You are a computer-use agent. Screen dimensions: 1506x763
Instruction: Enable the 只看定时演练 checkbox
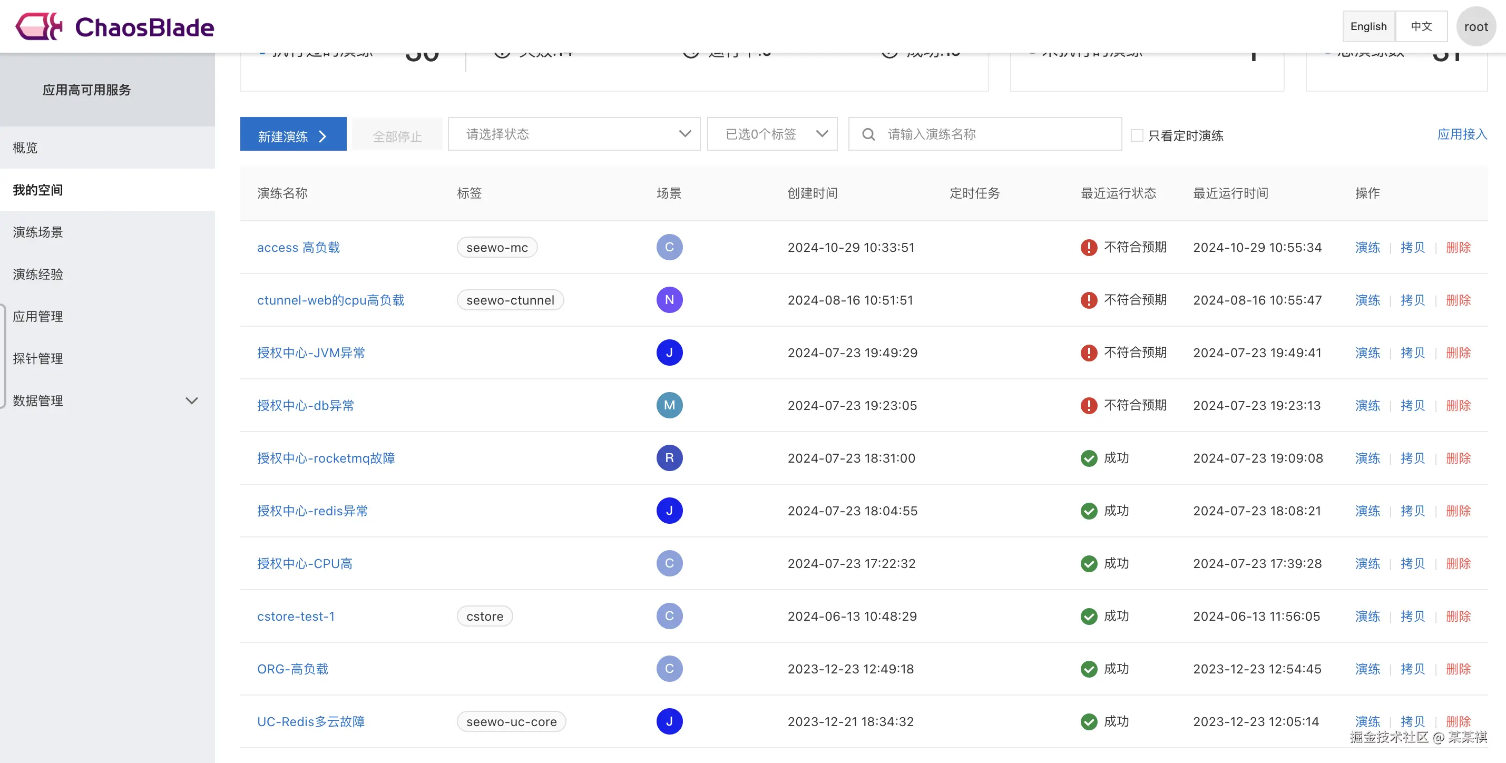pyautogui.click(x=1137, y=135)
